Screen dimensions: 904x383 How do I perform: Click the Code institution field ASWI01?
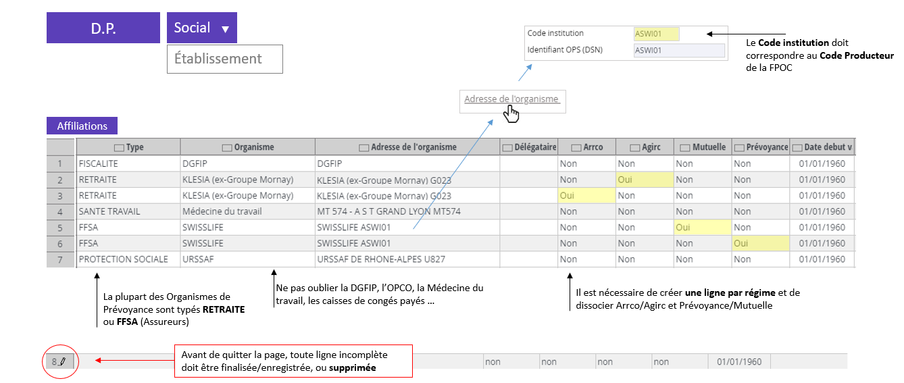pos(656,34)
